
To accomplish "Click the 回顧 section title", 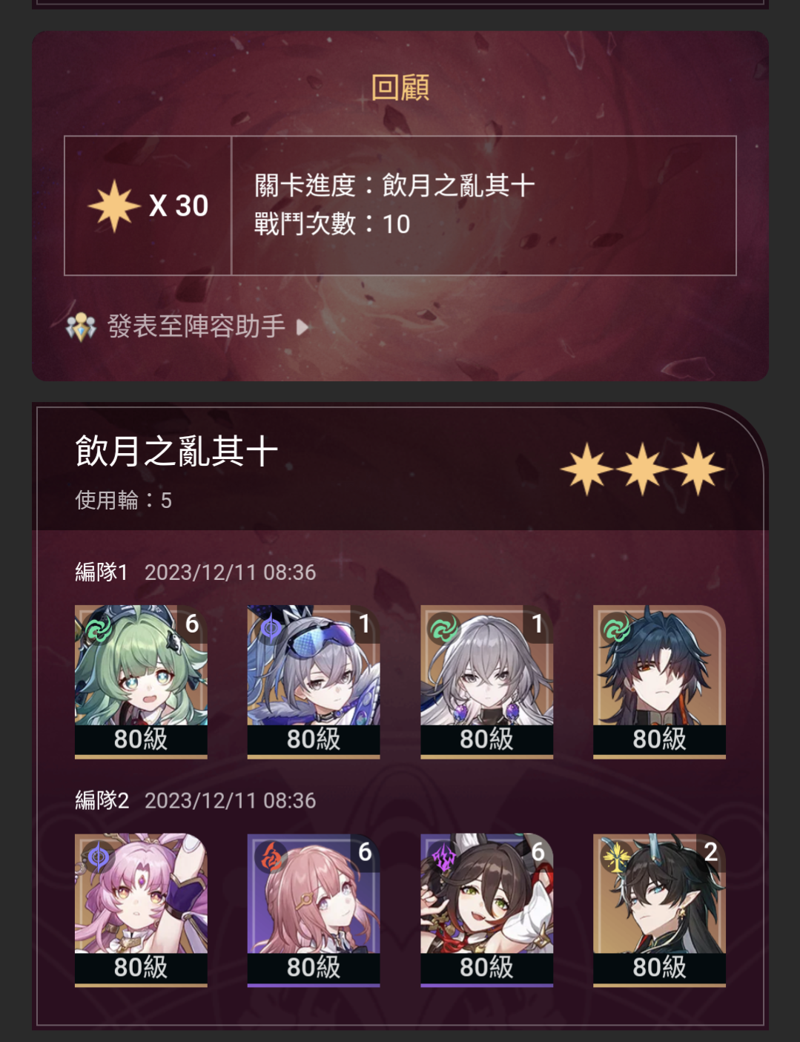I will coord(400,88).
